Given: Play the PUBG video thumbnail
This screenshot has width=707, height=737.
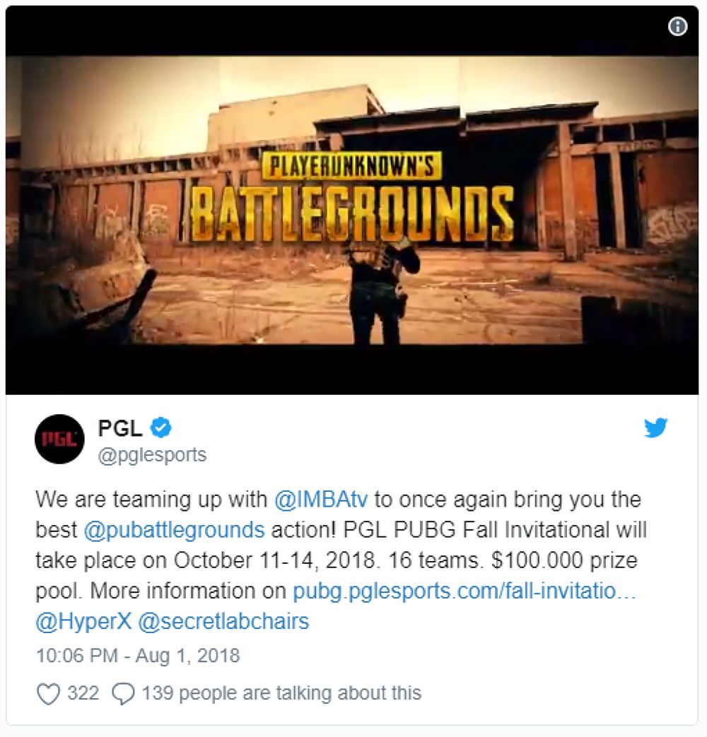Looking at the screenshot, I should [352, 200].
